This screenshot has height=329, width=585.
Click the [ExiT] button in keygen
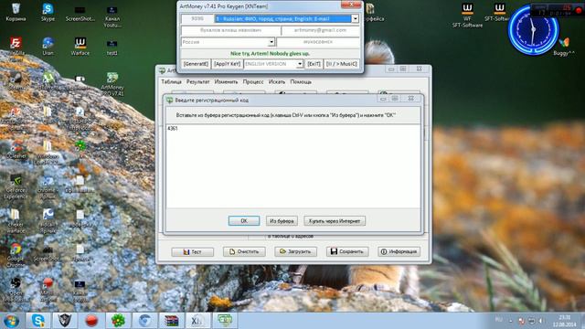[314, 64]
